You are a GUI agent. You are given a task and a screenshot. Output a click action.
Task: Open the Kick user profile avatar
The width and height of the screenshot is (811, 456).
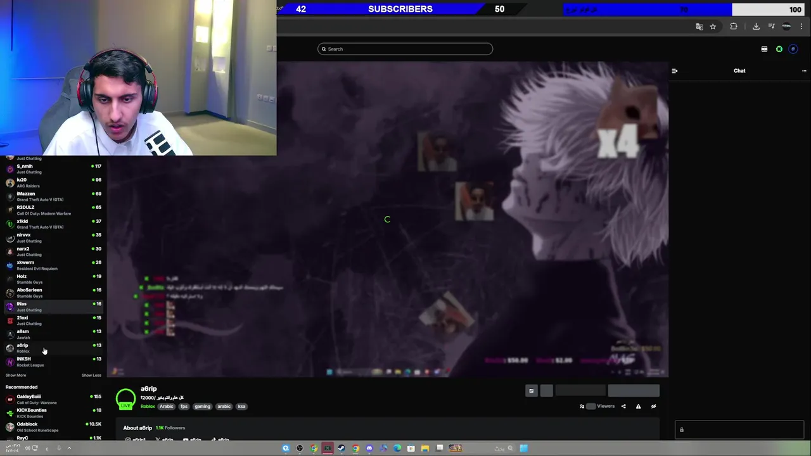[x=793, y=49]
